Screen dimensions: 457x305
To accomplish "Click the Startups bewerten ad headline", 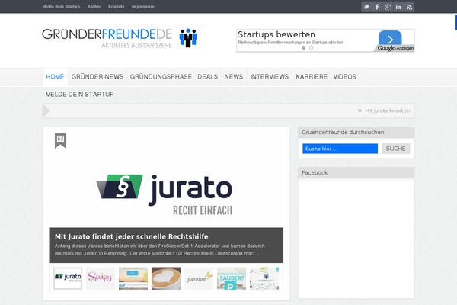I will tap(276, 34).
